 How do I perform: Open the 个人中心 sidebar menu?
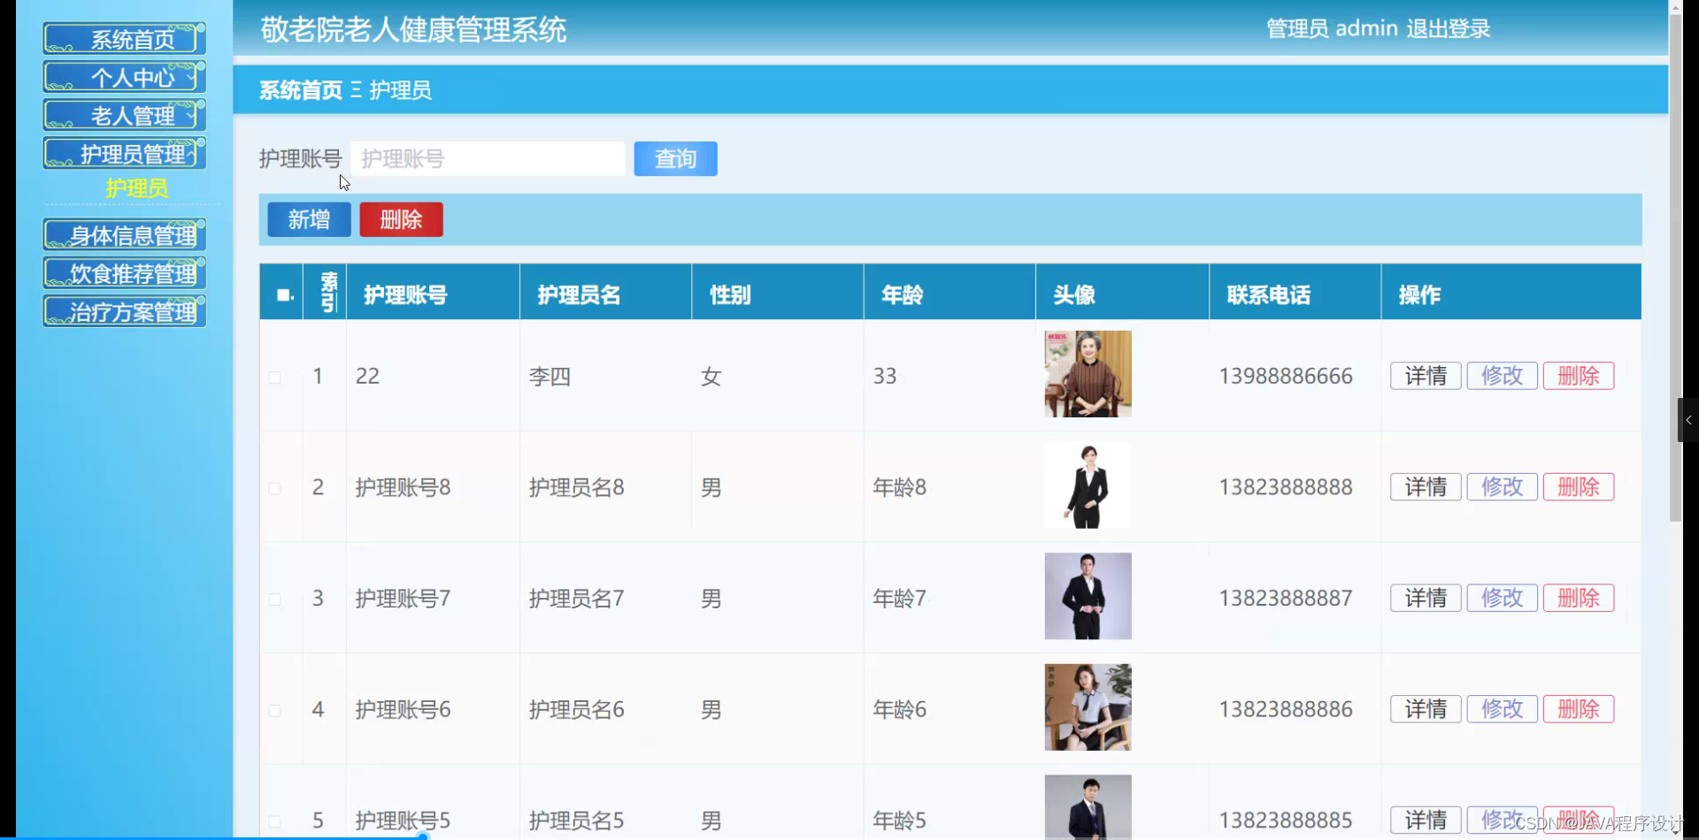[x=125, y=77]
